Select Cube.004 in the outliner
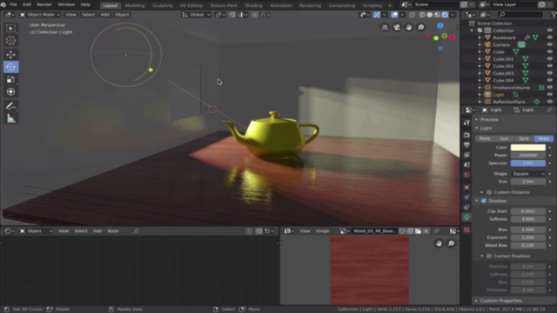 (503, 80)
